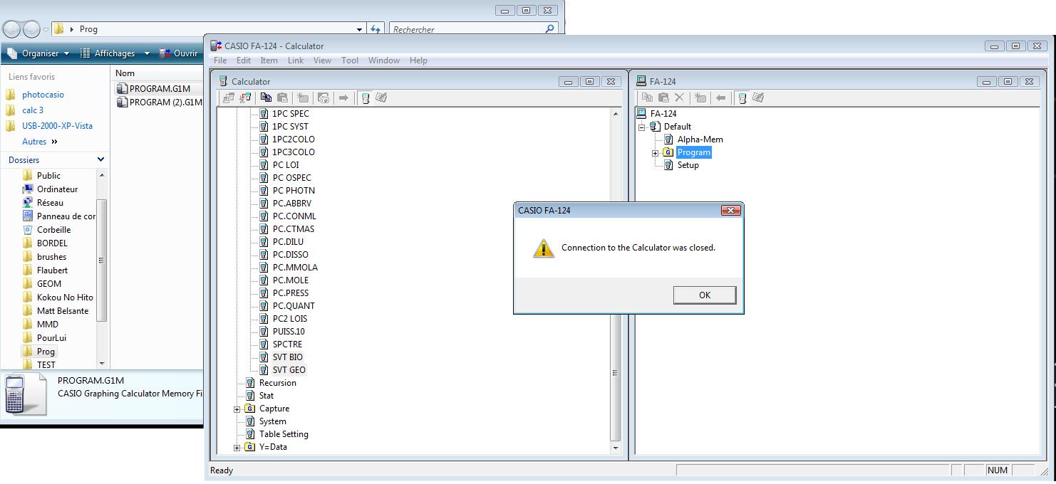Click New Image icon in FA-124 pane toolbar
This screenshot has height=484, width=1056.
(x=700, y=98)
